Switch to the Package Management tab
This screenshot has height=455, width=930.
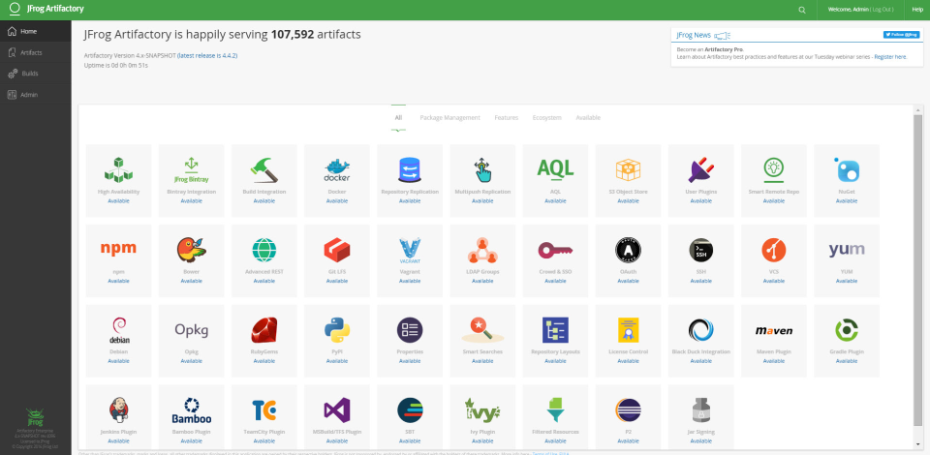coord(449,118)
